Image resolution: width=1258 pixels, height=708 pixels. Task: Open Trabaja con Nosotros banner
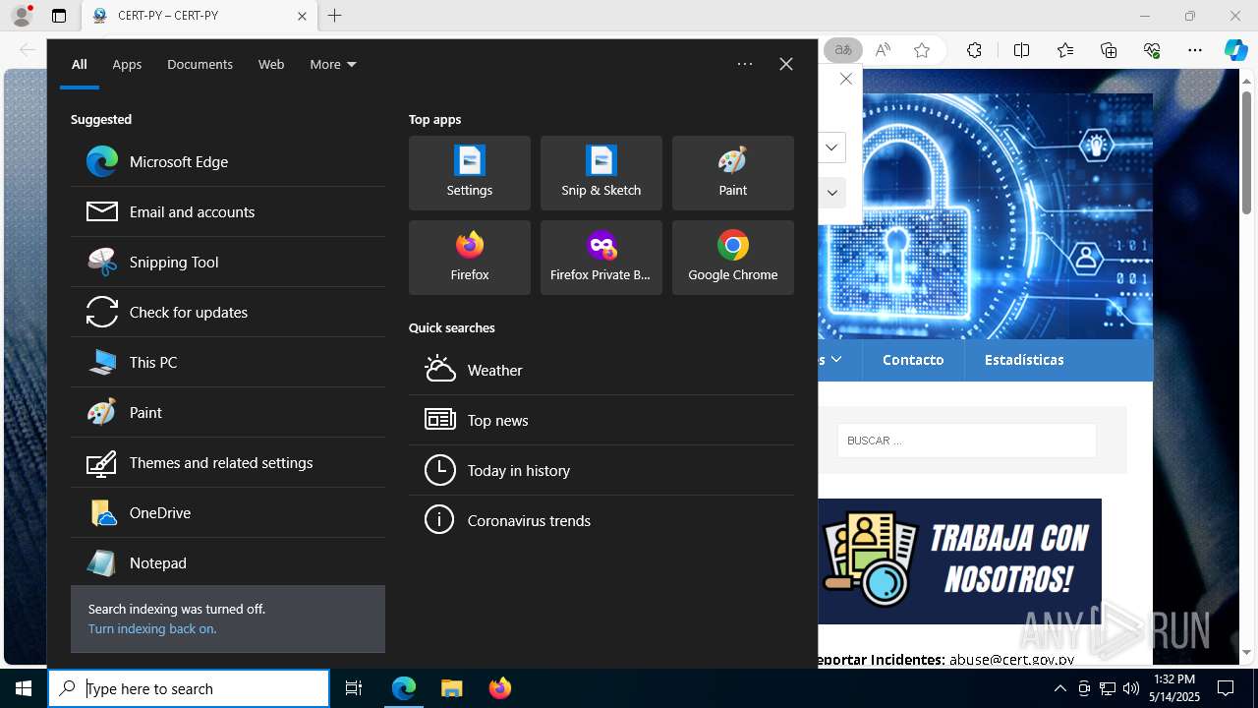coord(960,561)
